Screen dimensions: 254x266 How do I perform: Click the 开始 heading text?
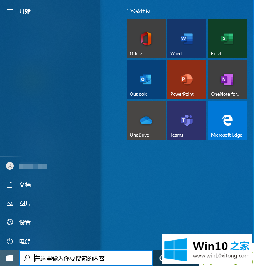[25, 11]
